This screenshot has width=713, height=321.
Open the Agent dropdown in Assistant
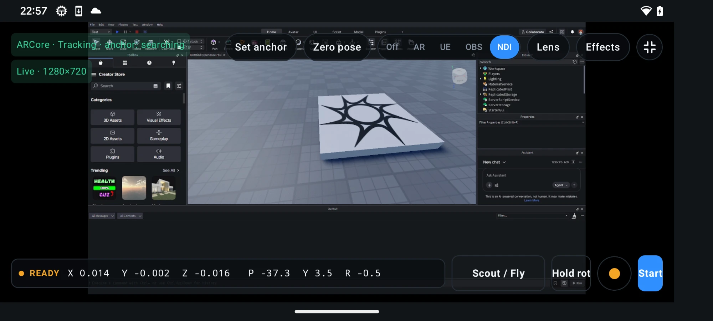coord(561,185)
